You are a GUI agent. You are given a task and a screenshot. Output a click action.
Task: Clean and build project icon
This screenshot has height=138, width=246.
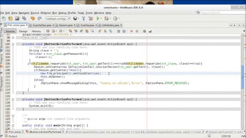91,18
